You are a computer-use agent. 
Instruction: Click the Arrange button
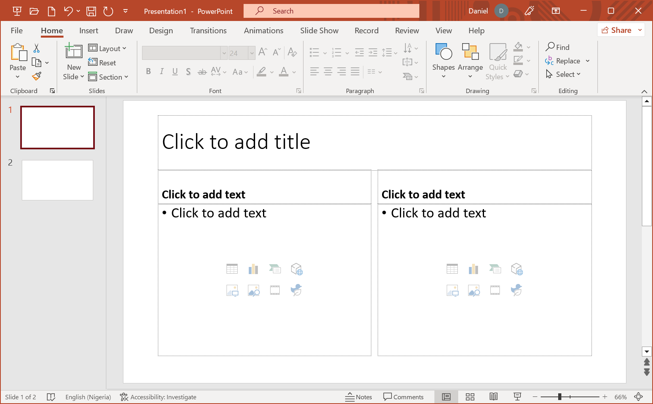point(470,60)
